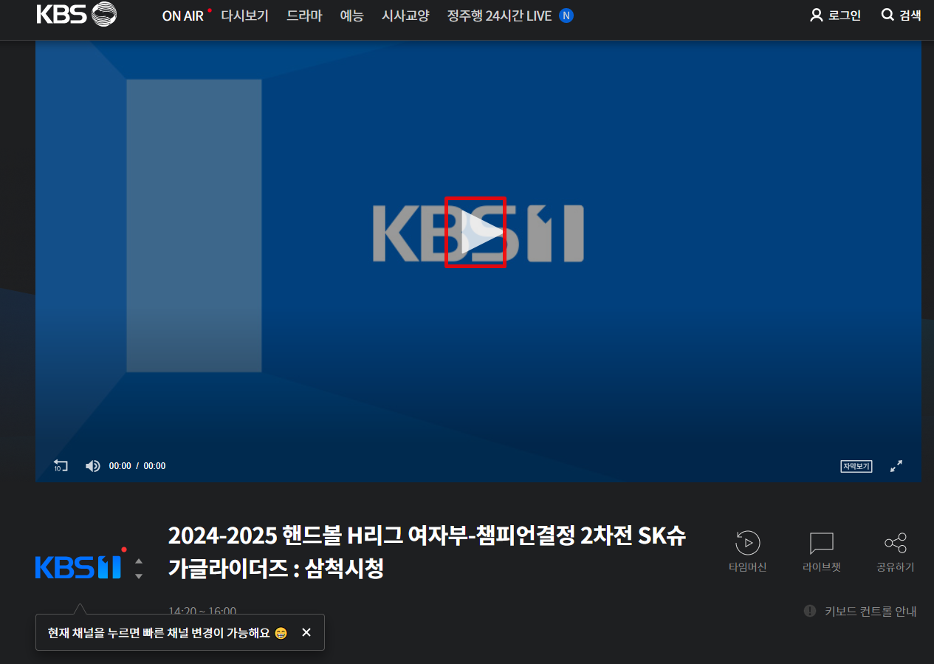Switch to next channel with down arrow

[x=139, y=575]
